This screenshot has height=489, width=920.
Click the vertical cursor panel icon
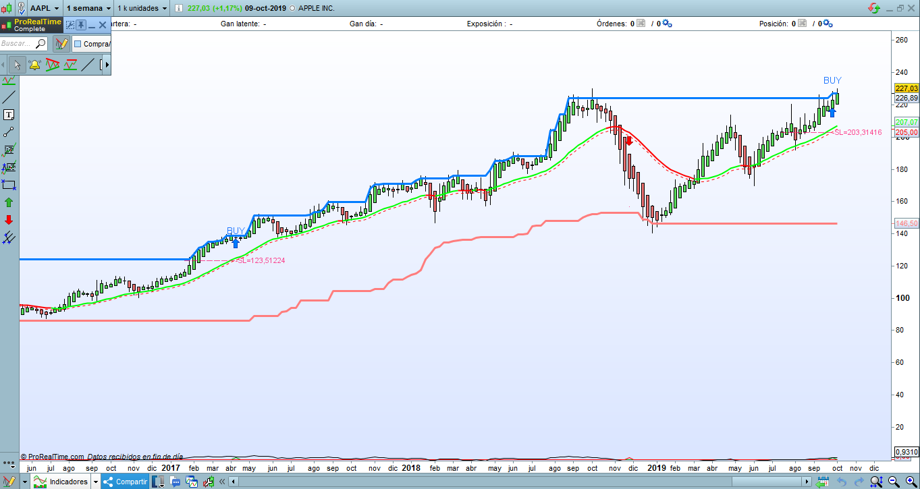coord(159,482)
